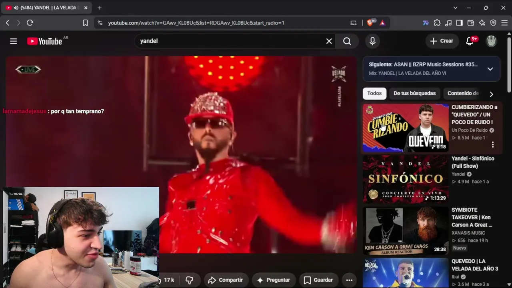Ask about the video with Preguntar

click(273, 280)
